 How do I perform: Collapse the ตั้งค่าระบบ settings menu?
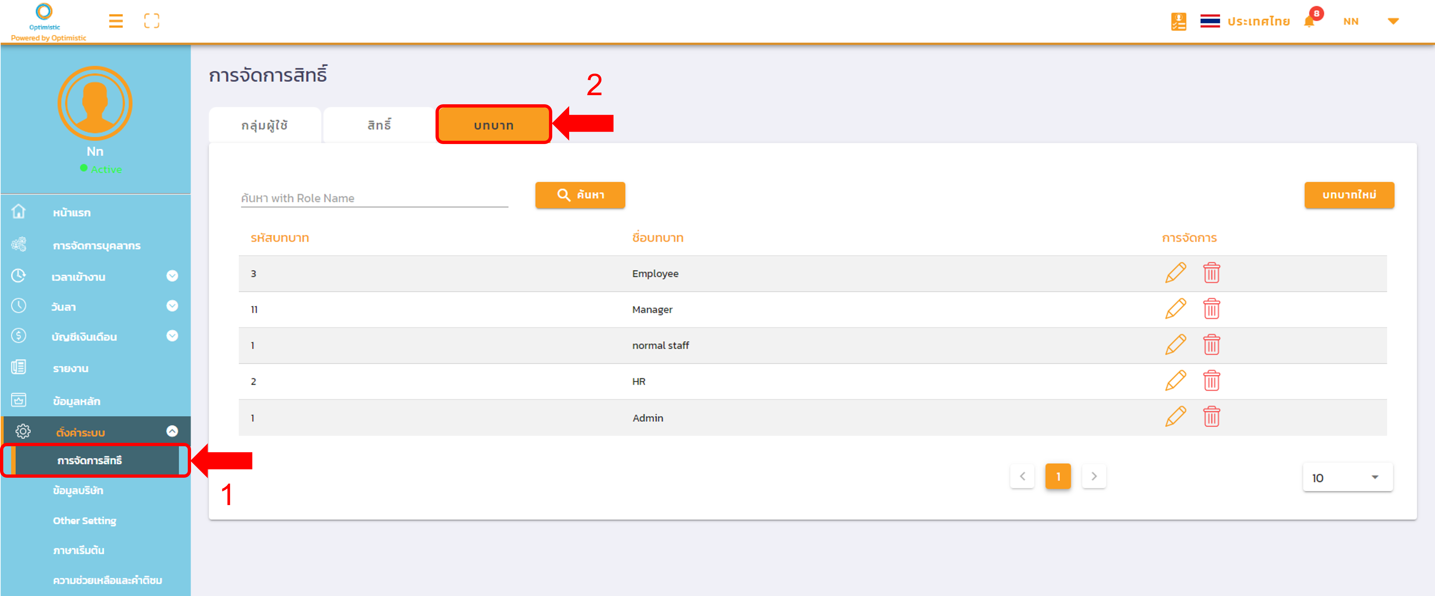[172, 431]
